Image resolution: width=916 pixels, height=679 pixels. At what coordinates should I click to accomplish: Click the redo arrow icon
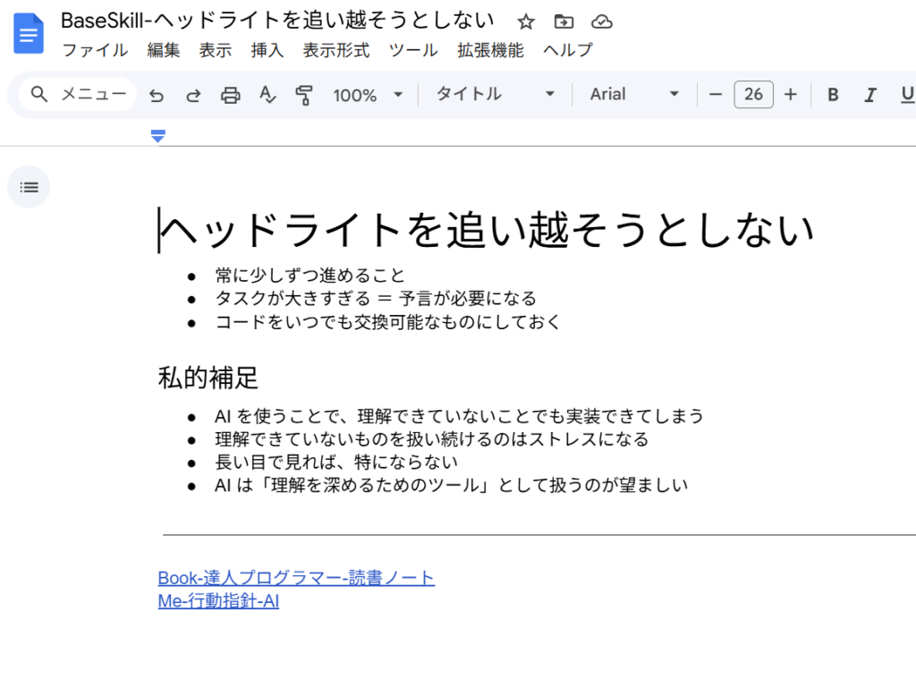pyautogui.click(x=193, y=95)
